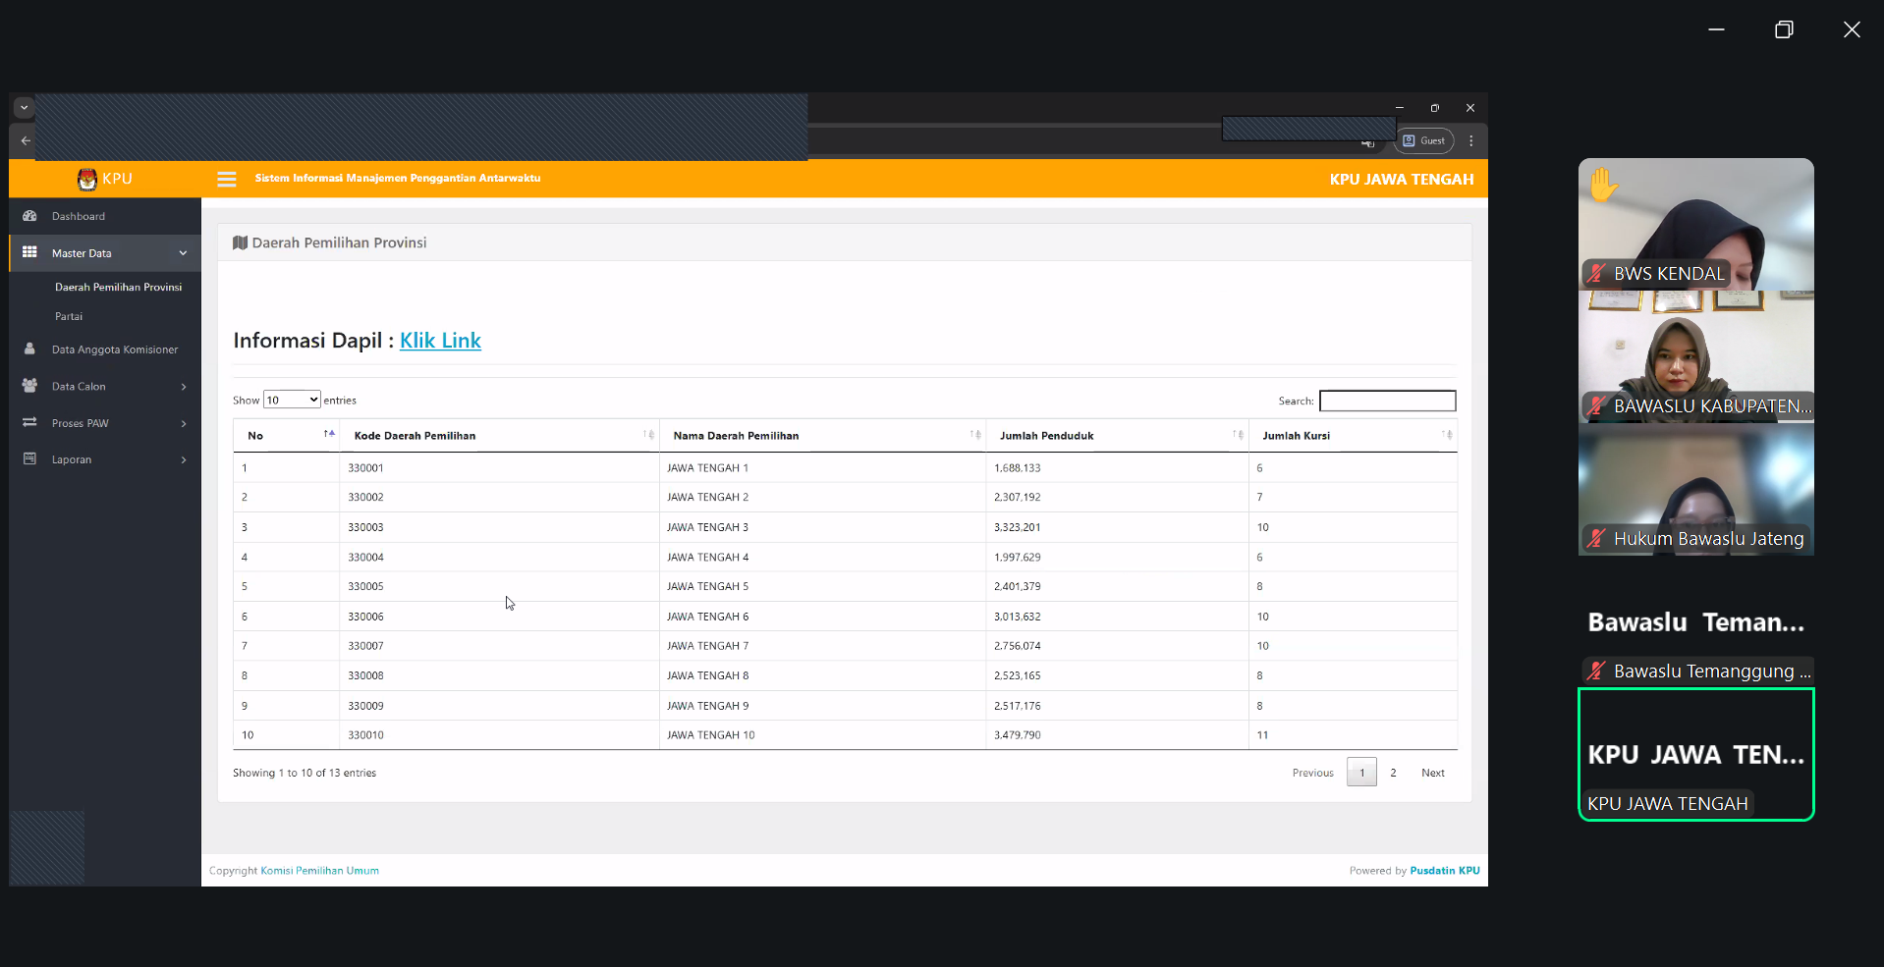Select the KPU JAWA TENGAH participant tile
The width and height of the screenshot is (1884, 967).
[x=1695, y=754]
